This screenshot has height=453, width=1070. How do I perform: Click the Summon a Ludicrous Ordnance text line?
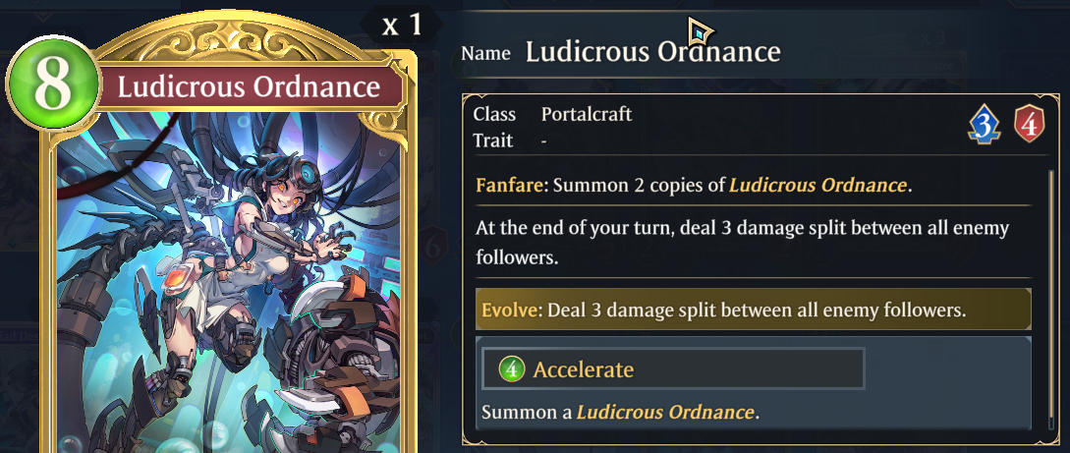coord(620,412)
